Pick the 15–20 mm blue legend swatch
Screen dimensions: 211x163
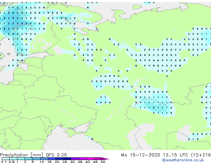tap(52, 159)
